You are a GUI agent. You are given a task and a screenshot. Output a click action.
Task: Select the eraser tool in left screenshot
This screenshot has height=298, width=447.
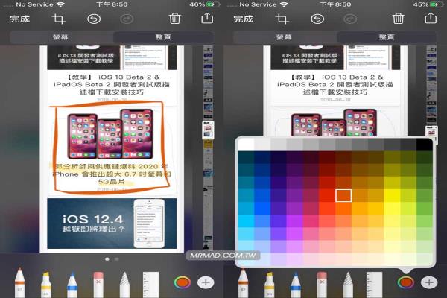click(98, 285)
